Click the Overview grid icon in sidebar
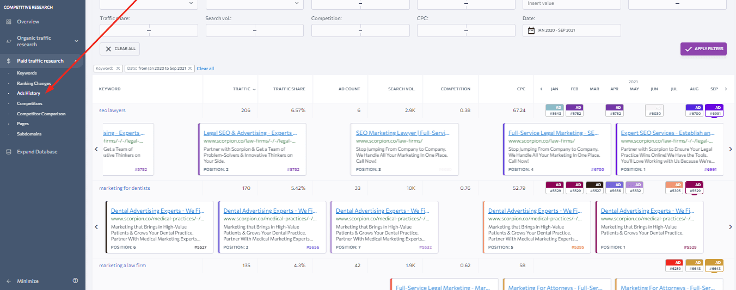The width and height of the screenshot is (736, 290). [x=8, y=22]
